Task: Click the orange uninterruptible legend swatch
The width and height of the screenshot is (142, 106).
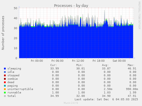Action: click(x=5, y=89)
